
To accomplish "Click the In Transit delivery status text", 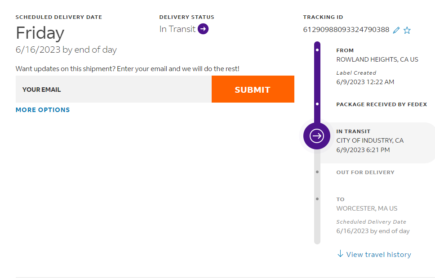I will pos(178,29).
